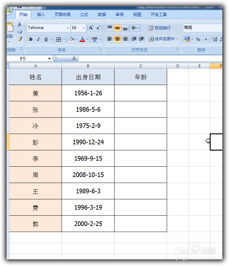229x266 pixels.
Task: Click accounting number format icon
Action: pyautogui.click(x=187, y=39)
